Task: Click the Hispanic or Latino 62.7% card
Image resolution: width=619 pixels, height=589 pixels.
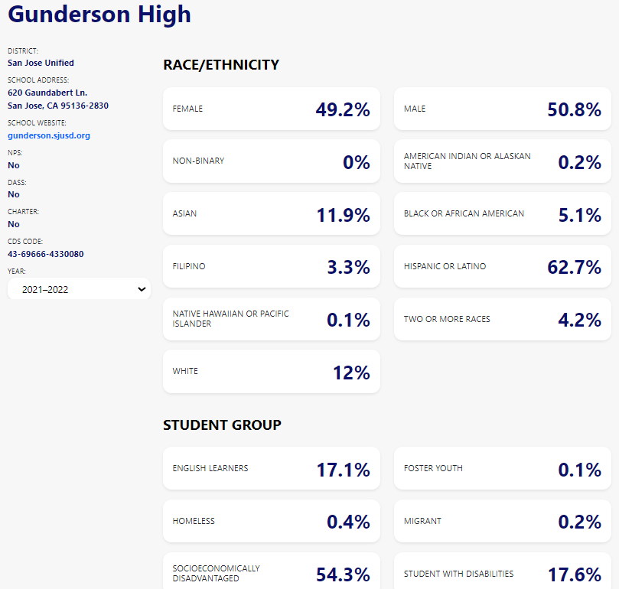Action: click(x=502, y=266)
